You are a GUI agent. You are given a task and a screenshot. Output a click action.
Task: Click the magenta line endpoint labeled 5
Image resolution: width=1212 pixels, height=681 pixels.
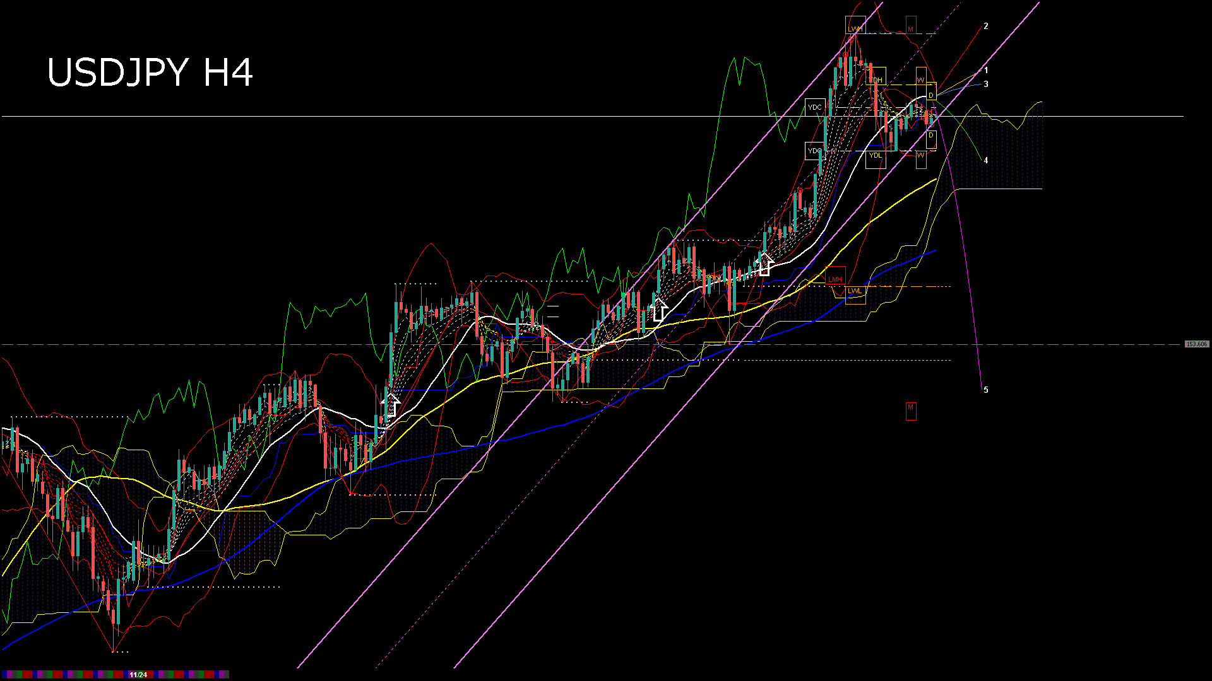click(x=987, y=389)
